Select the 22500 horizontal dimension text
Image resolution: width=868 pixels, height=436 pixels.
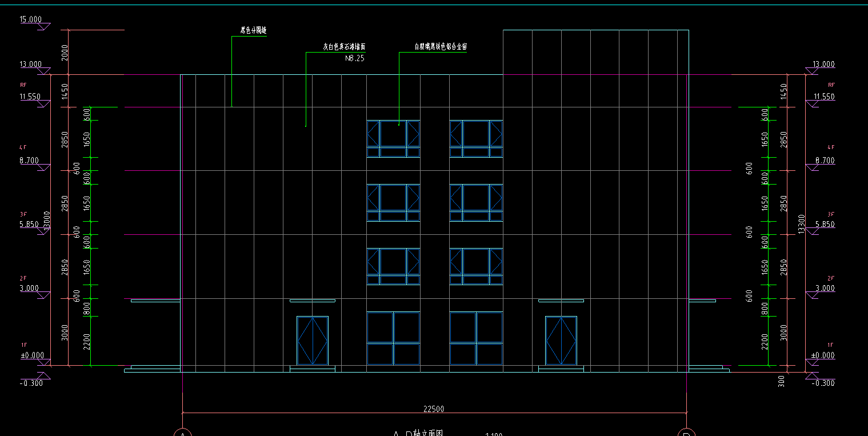click(x=434, y=409)
